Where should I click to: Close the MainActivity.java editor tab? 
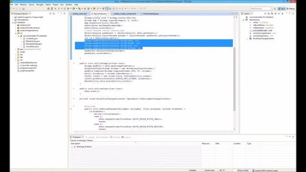[x=109, y=14]
